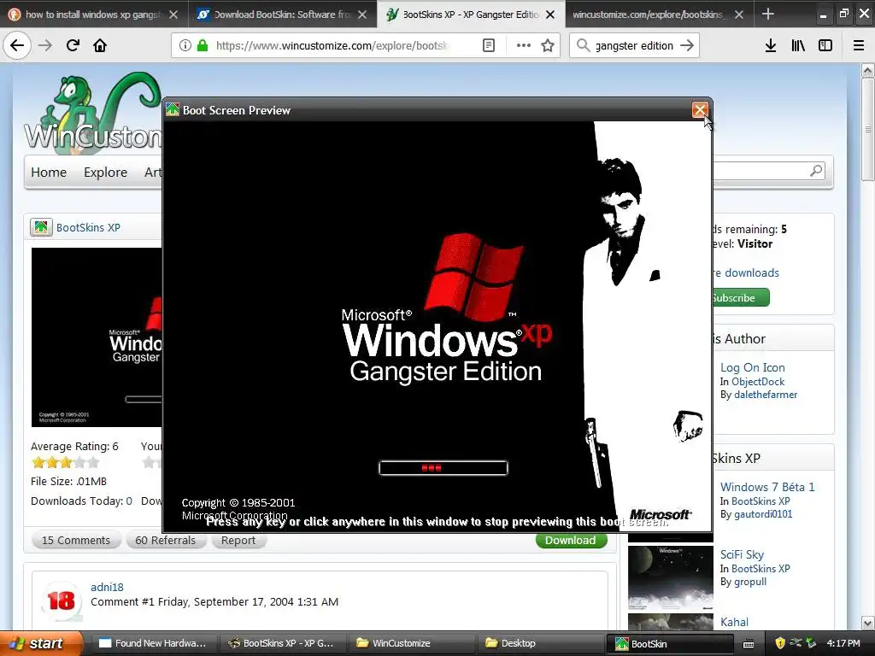Image resolution: width=875 pixels, height=656 pixels.
Task: Click the browser Back arrow button
Action: (x=17, y=45)
